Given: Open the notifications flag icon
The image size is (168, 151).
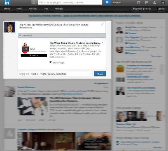Looking at the screenshot, I should pos(146,2).
